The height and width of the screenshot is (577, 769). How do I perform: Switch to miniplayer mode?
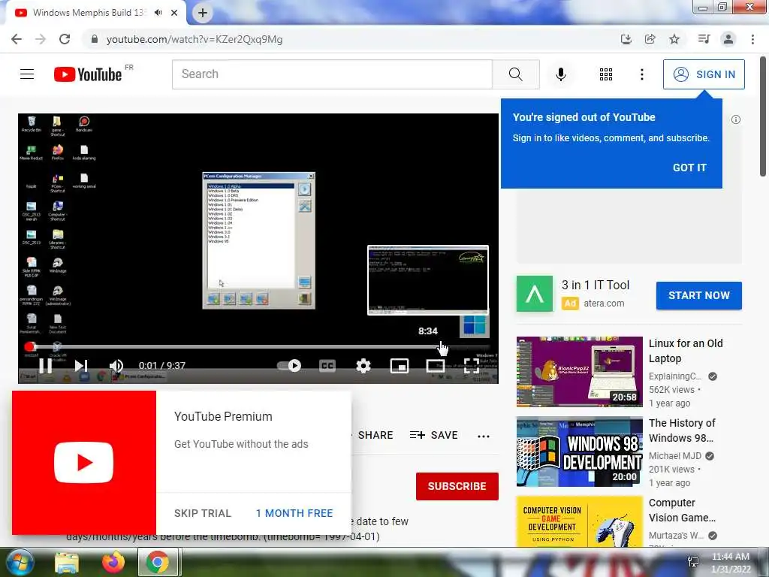tap(400, 366)
